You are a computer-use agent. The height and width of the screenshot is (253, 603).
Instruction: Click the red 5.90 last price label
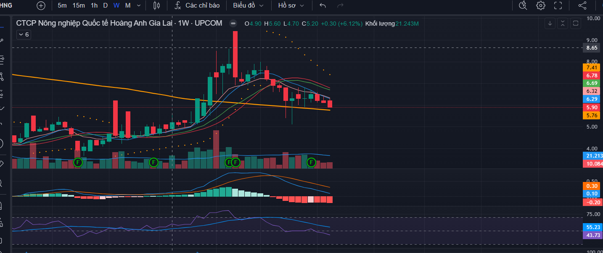click(592, 107)
